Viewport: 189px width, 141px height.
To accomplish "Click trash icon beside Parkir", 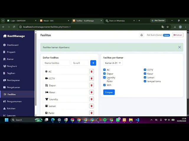I will [92, 113].
